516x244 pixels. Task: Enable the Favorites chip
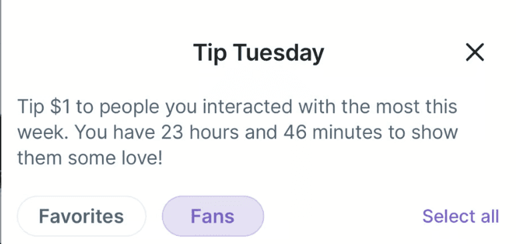pos(81,217)
